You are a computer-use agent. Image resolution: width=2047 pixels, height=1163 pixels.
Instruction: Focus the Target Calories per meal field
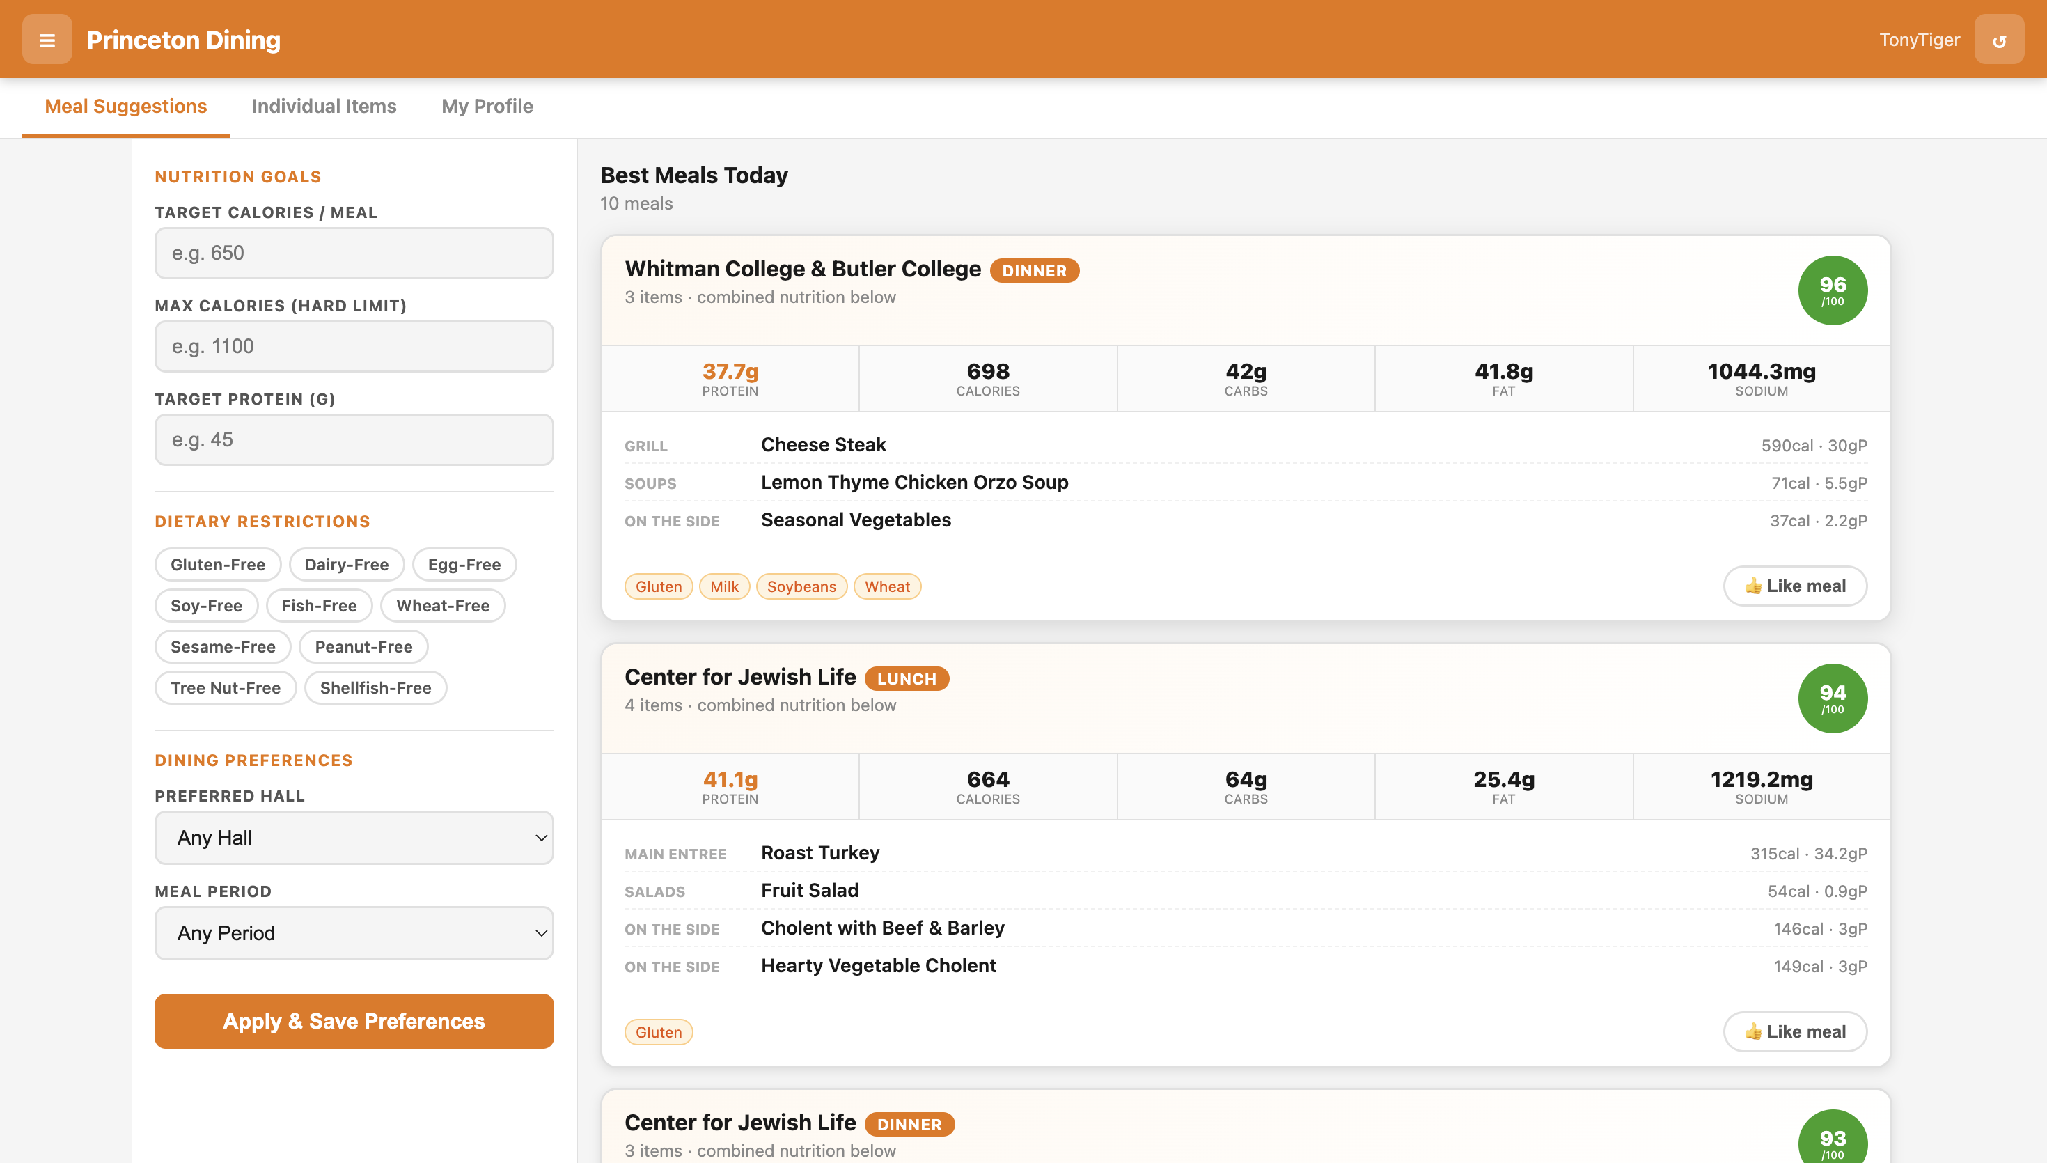point(354,253)
